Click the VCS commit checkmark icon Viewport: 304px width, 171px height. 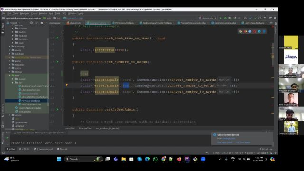(255, 18)
